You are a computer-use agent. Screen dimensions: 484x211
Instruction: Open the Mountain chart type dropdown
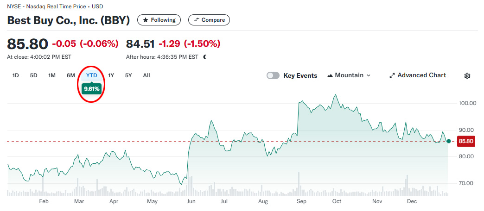tap(349, 75)
